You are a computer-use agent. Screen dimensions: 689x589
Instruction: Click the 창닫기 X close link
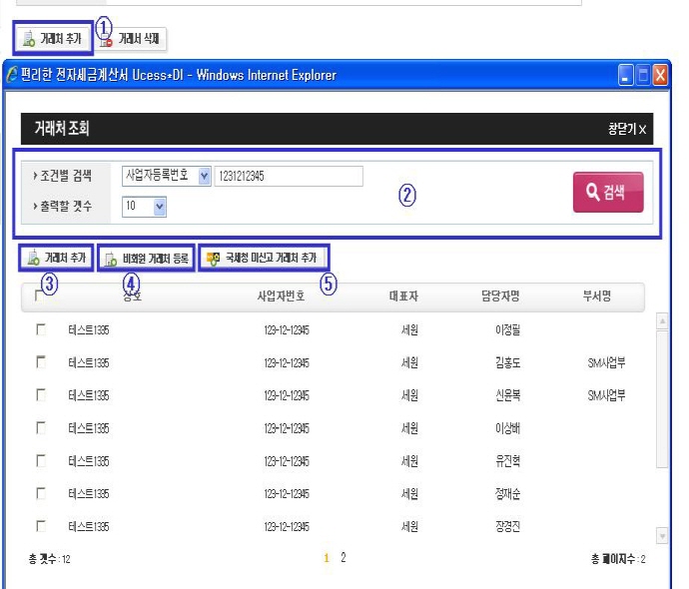[627, 130]
